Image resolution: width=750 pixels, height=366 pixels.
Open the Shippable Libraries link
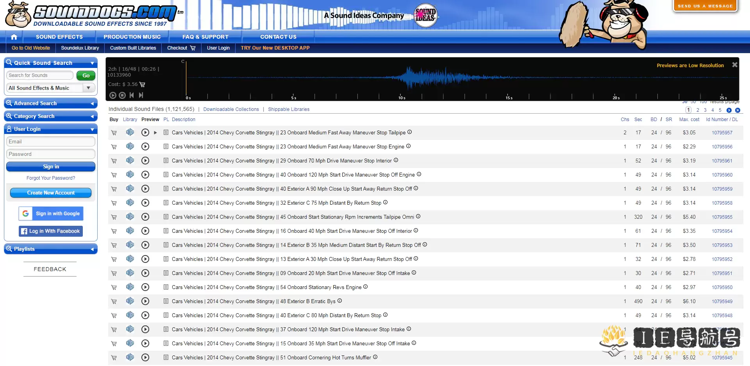click(x=289, y=109)
